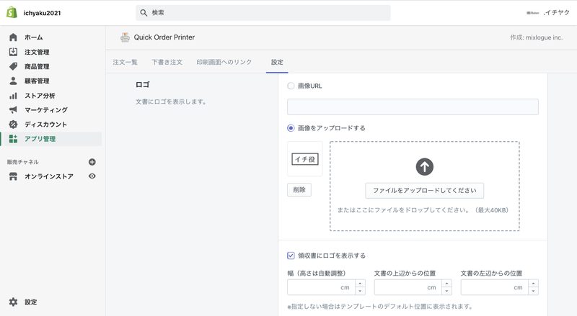577x316 pixels.
Task: Open the 商品管理 tag icon
Action: [x=13, y=66]
